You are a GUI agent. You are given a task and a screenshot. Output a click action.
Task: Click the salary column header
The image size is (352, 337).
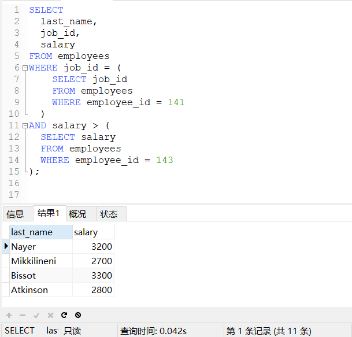pyautogui.click(x=94, y=232)
